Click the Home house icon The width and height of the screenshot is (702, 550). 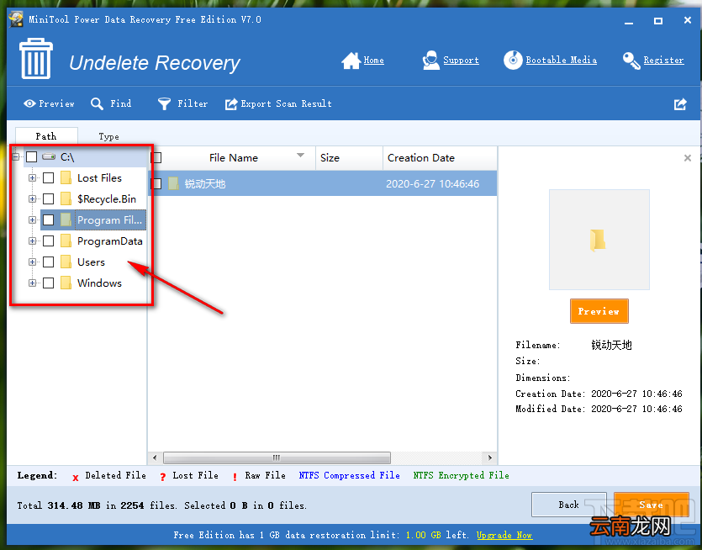pyautogui.click(x=351, y=61)
